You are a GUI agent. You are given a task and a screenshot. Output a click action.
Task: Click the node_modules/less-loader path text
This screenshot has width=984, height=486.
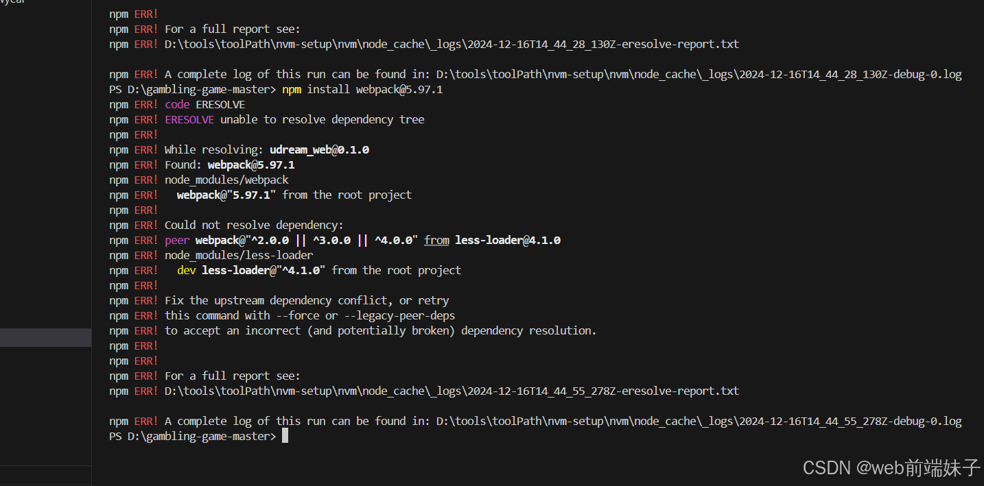pos(238,255)
